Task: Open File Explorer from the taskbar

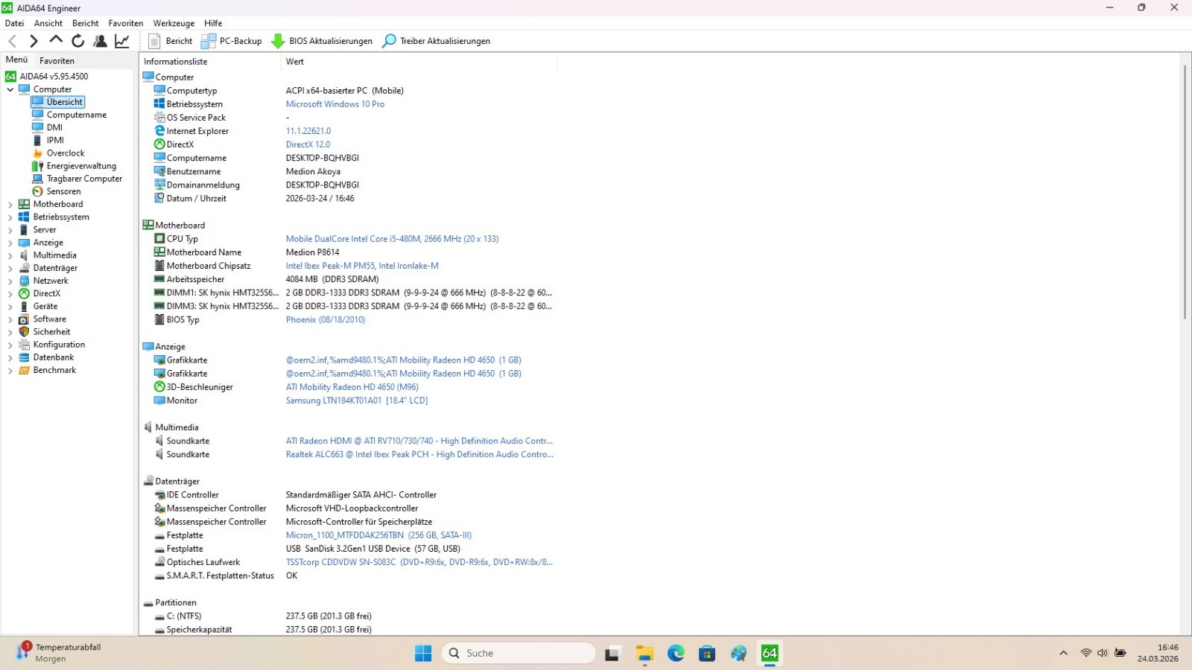Action: [644, 654]
